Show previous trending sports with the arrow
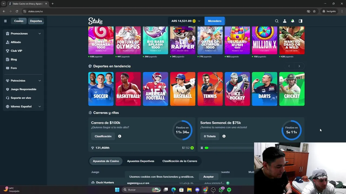Image resolution: width=346 pixels, height=194 pixels. click(x=289, y=66)
